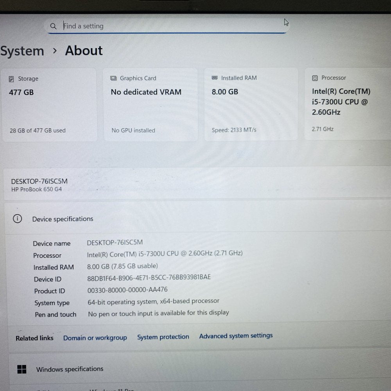
Task: Click the Windows logo beside Windows specifications
Action: tap(22, 369)
